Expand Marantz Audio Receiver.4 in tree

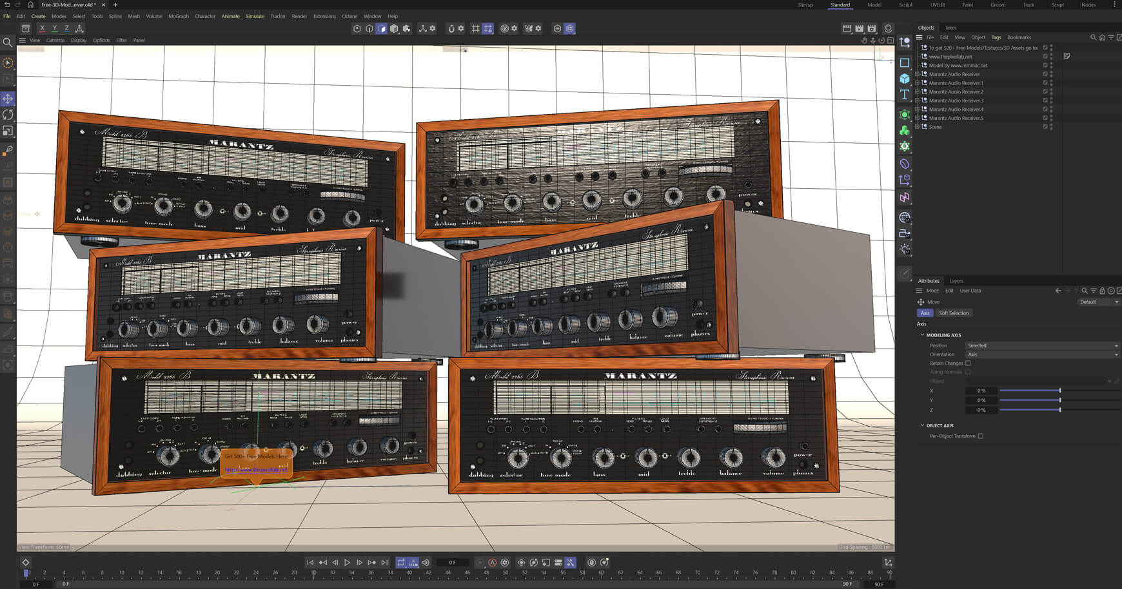918,110
